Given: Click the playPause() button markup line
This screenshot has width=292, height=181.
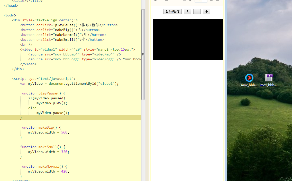Looking at the screenshot, I should 69,25.
